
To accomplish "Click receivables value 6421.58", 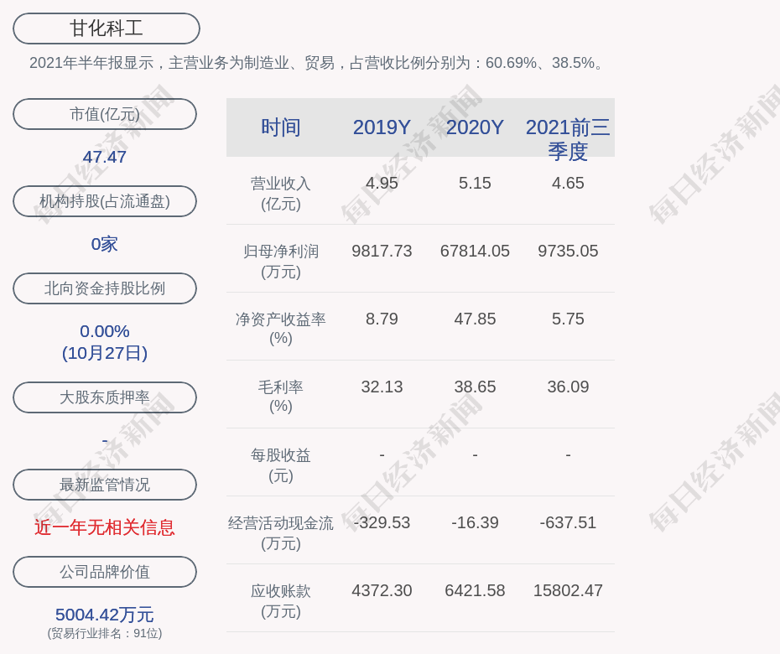I will [475, 590].
